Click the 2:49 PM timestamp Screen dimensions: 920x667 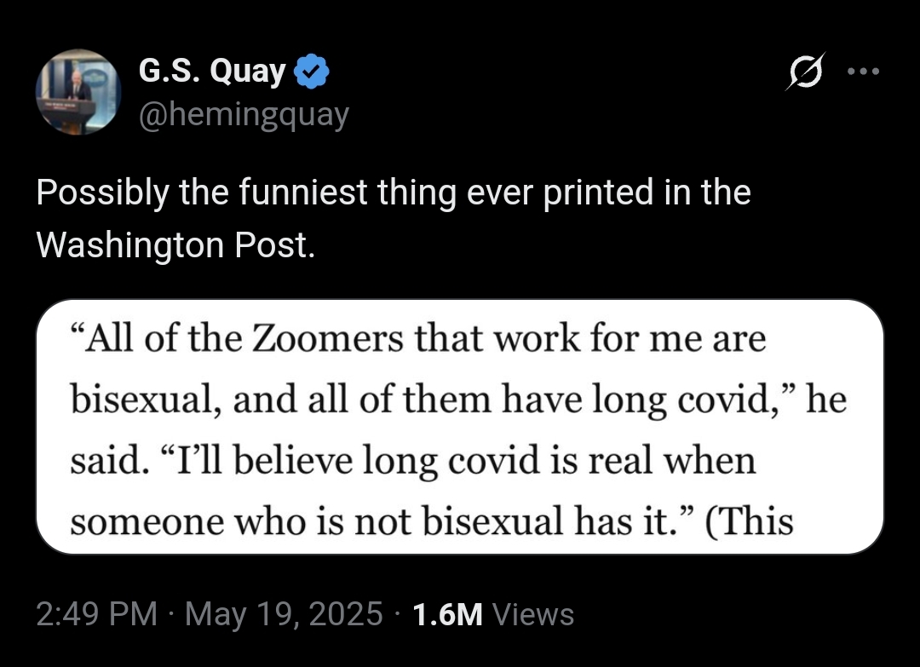(97, 614)
